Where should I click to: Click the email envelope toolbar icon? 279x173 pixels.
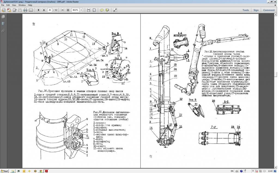click(x=31, y=10)
